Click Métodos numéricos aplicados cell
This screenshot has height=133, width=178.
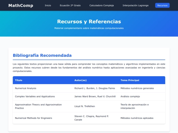[142, 118]
